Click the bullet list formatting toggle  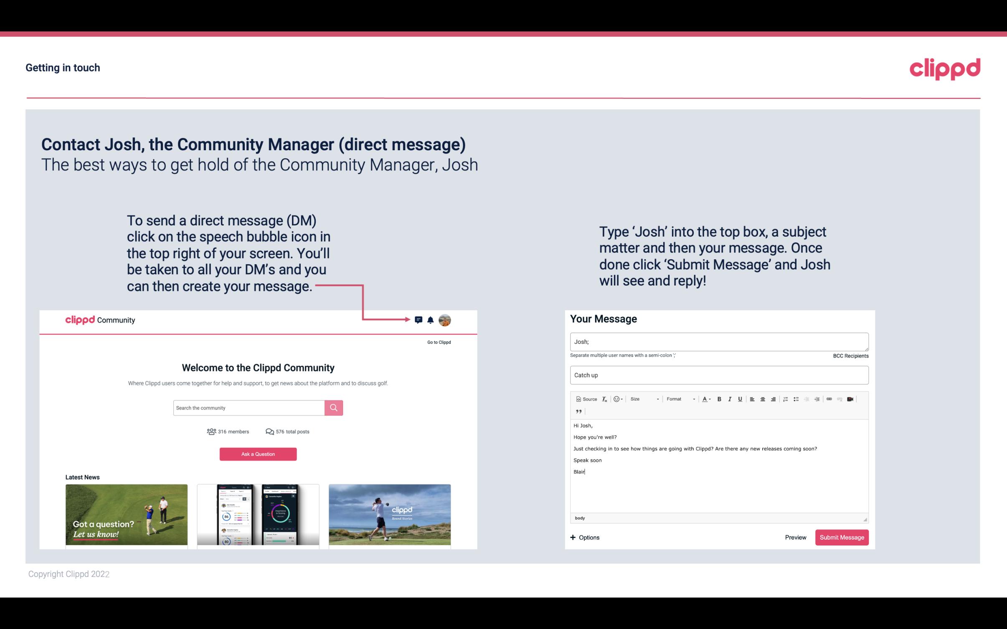(x=796, y=399)
